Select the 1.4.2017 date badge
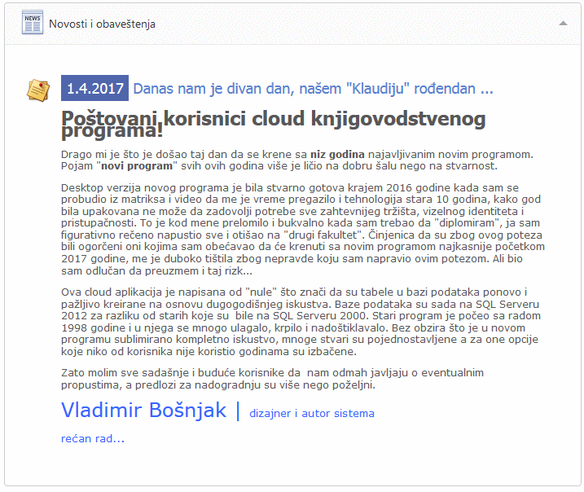 (95, 88)
